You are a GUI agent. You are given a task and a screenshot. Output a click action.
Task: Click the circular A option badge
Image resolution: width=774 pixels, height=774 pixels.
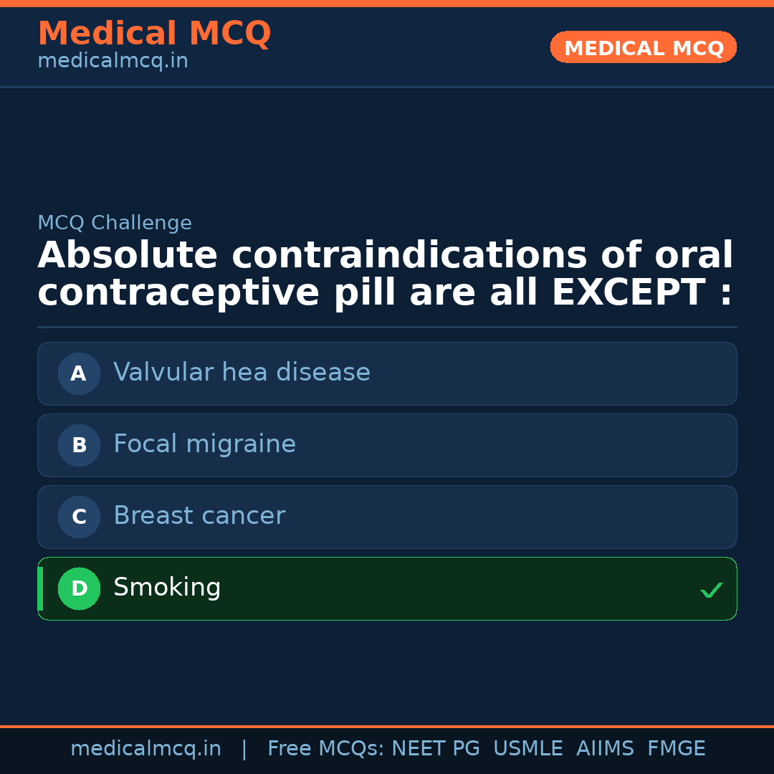[79, 373]
